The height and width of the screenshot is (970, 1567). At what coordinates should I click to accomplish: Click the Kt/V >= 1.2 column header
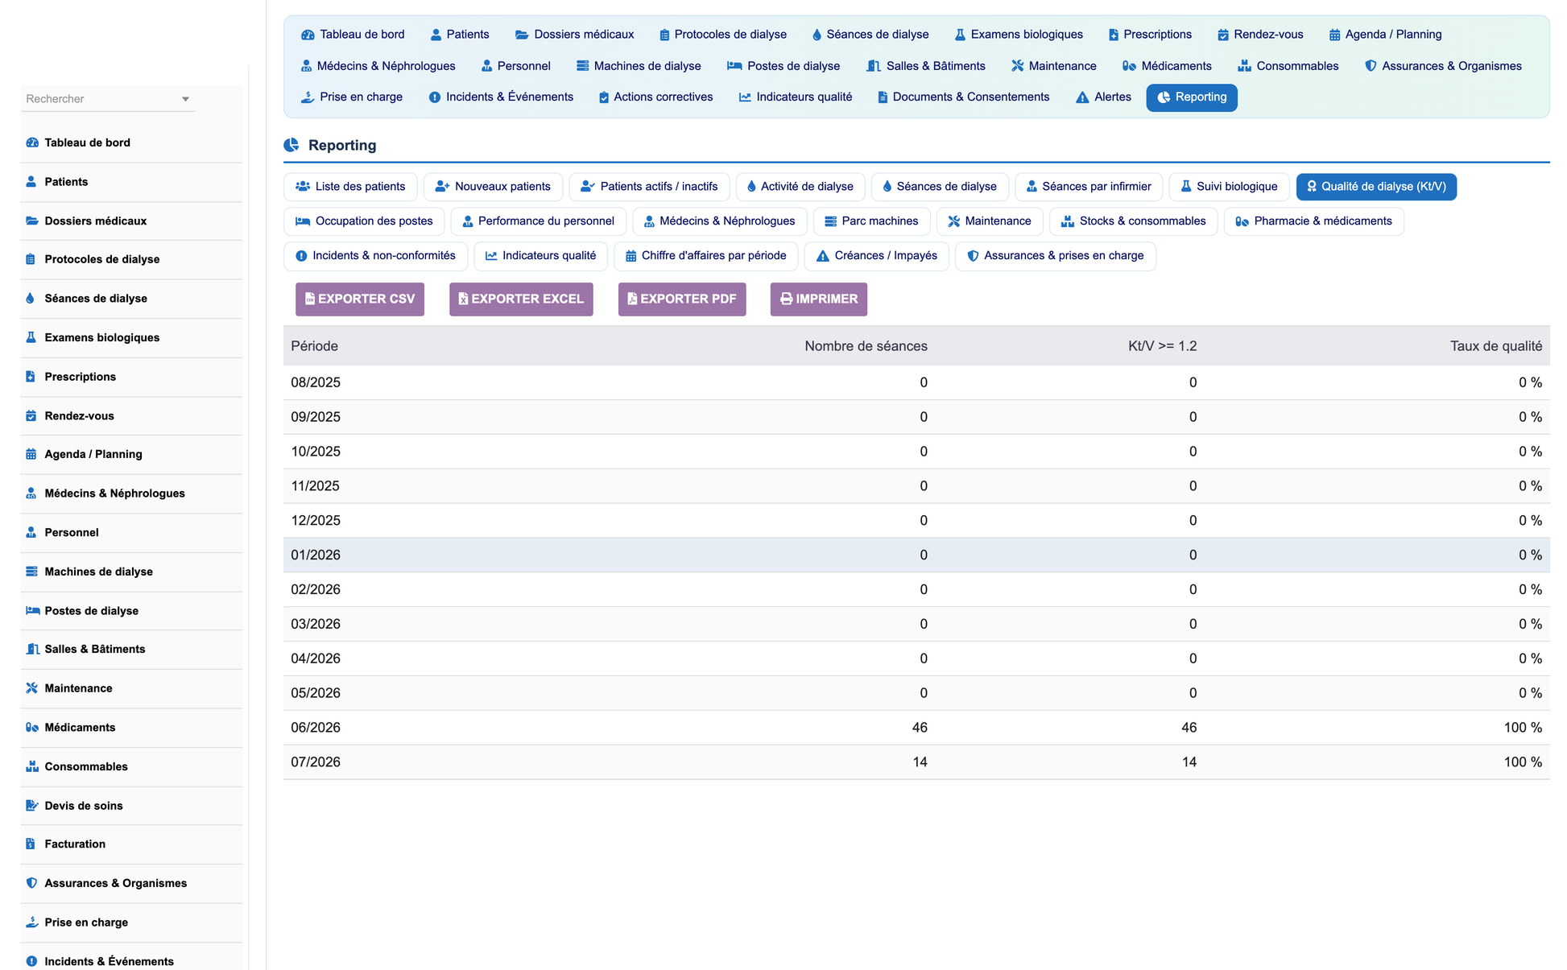1162,346
